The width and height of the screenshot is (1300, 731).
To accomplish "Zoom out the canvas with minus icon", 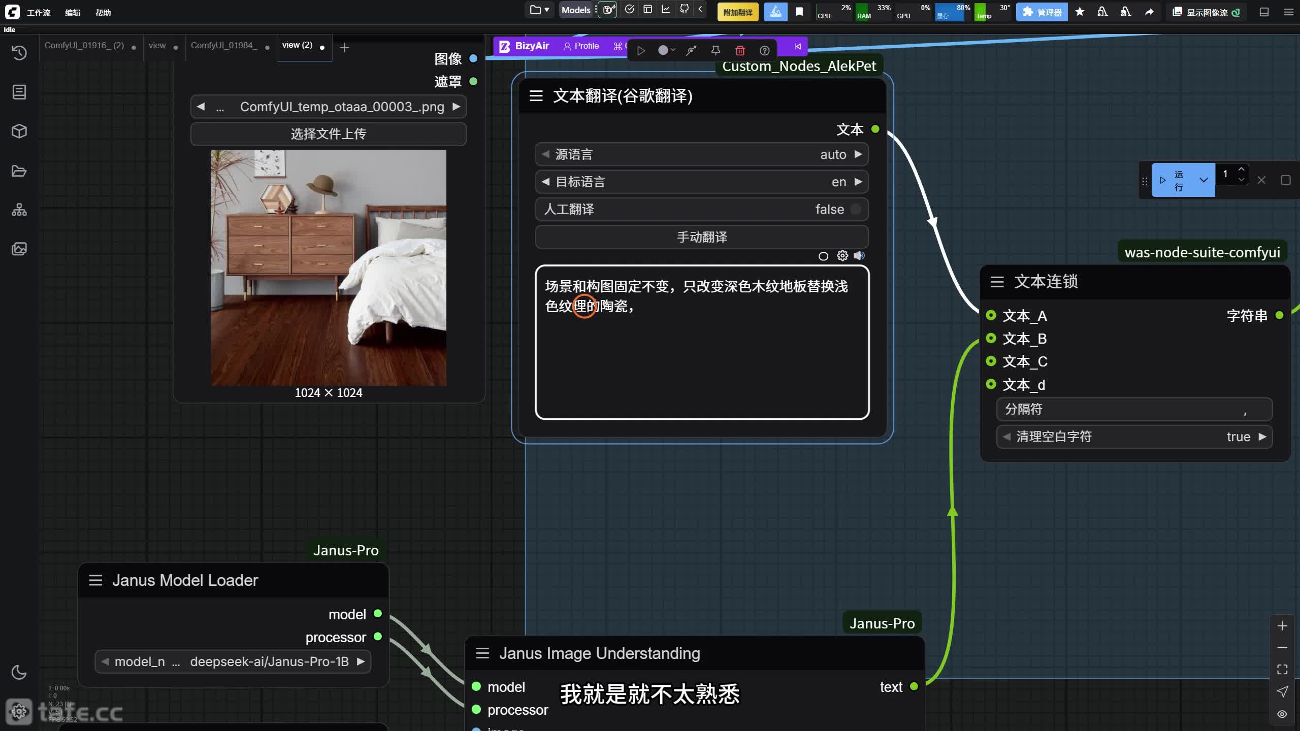I will 1282,648.
